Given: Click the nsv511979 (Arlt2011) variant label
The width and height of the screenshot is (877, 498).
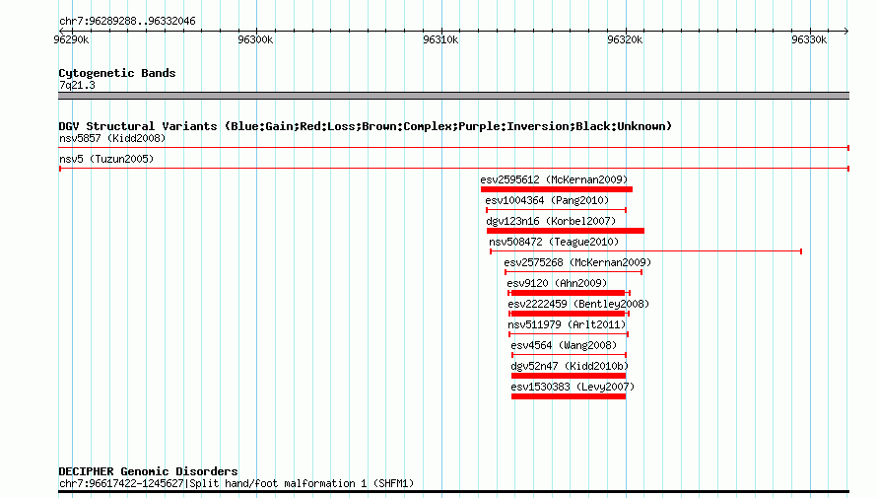Looking at the screenshot, I should coord(567,324).
